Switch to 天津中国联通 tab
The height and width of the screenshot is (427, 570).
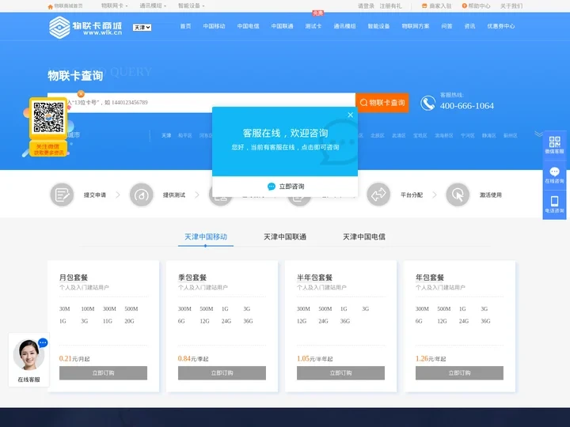[x=285, y=236]
